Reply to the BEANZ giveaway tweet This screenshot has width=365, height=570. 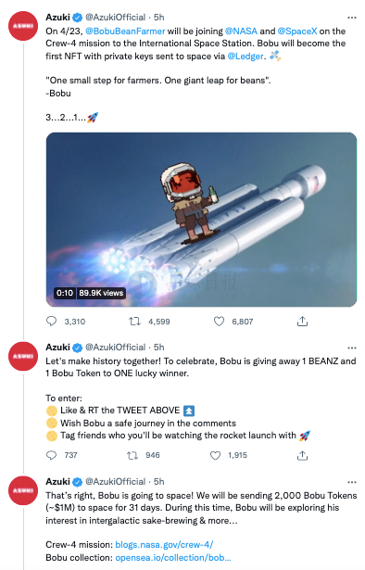click(x=52, y=455)
